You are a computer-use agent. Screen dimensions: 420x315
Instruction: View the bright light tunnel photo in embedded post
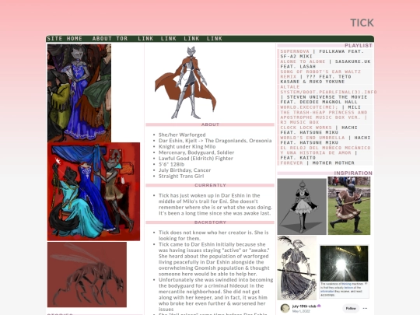coord(345,264)
